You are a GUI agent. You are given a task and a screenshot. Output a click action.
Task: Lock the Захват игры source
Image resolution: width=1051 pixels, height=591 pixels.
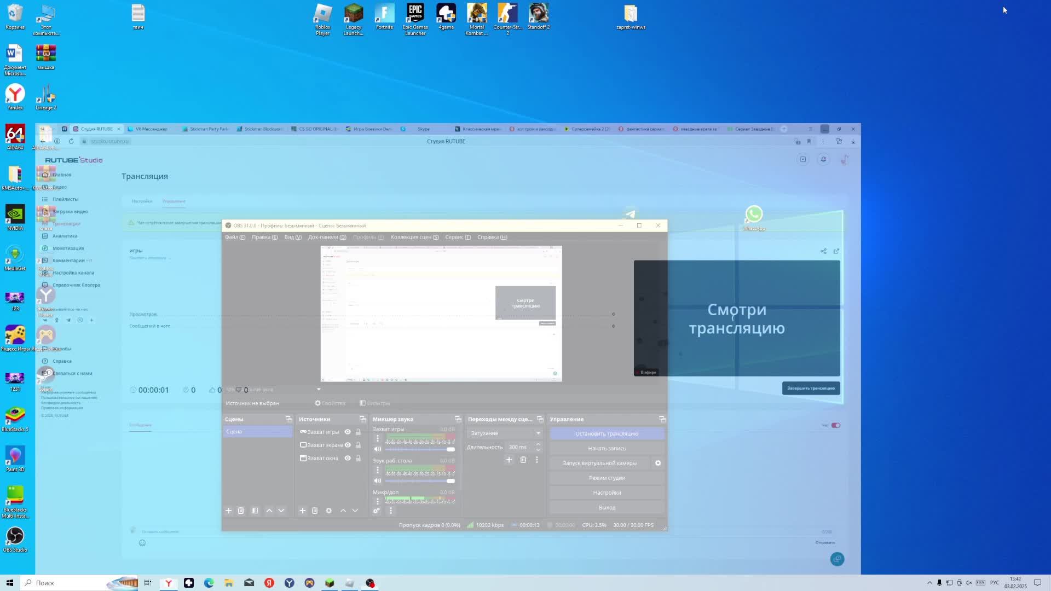(x=358, y=432)
